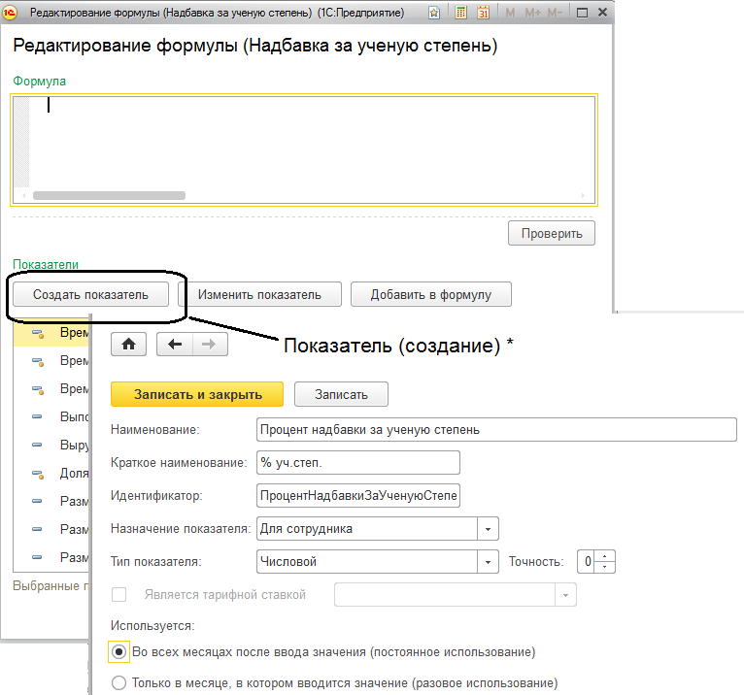
Task: Enable "Является тарифной ставкой" checkbox
Action: (x=119, y=594)
